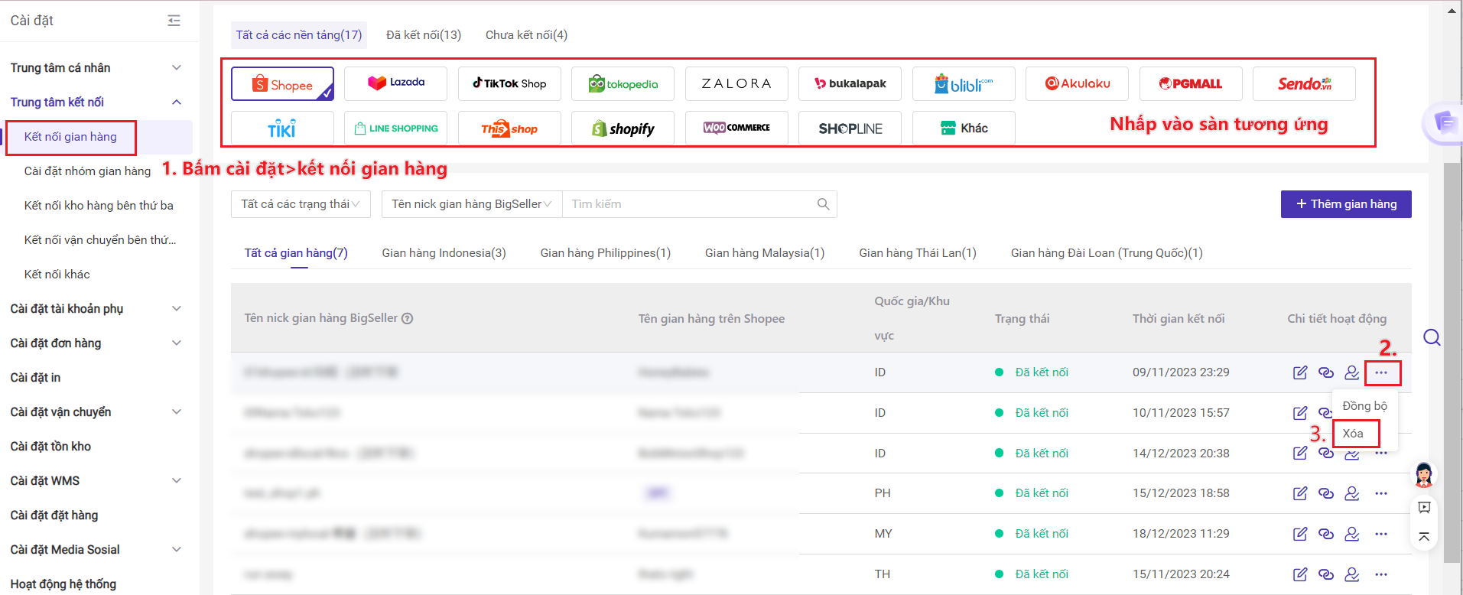The height and width of the screenshot is (595, 1463).
Task: Select the PGMALL platform logo
Action: 1191,83
